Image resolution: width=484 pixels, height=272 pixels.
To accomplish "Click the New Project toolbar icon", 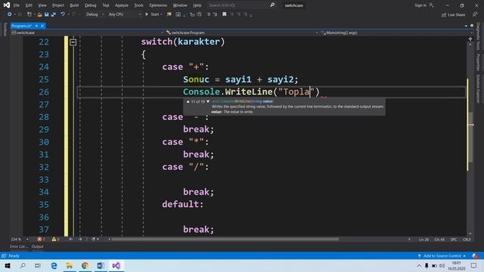I will coord(29,14).
